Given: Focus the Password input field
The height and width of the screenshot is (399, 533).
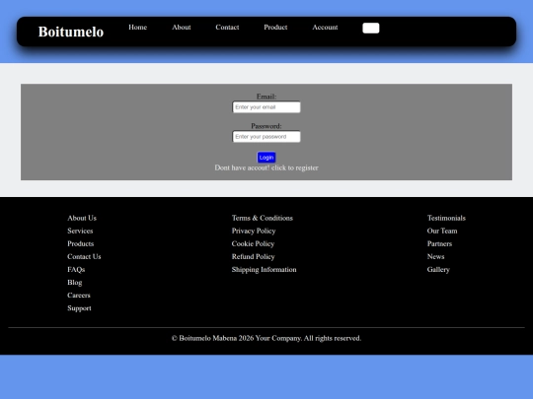Looking at the screenshot, I should point(266,137).
